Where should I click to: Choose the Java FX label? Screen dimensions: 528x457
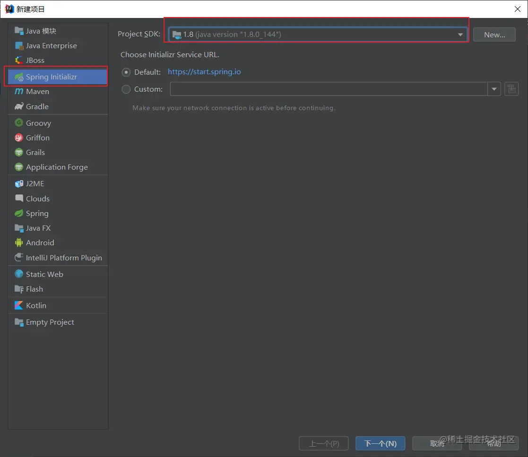(38, 228)
